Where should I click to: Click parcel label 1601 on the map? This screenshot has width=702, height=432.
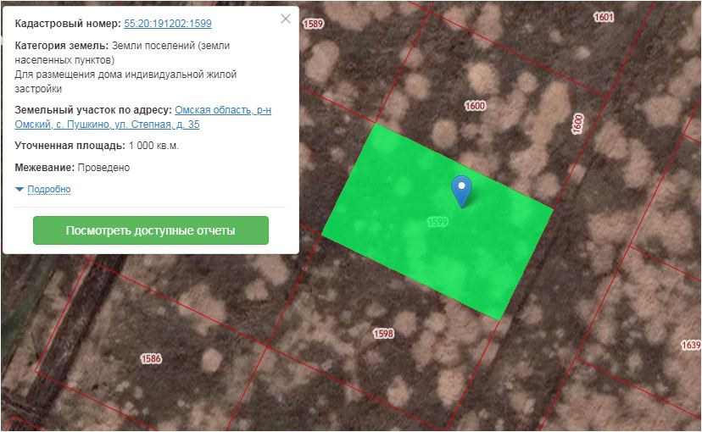[604, 17]
